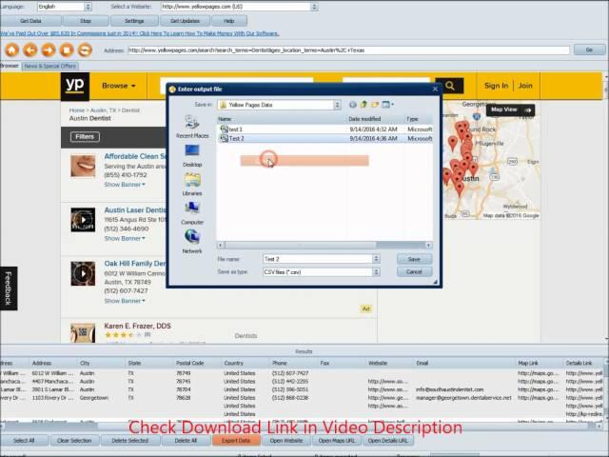The height and width of the screenshot is (457, 609).
Task: Refresh the page with orange reload icon
Action: [x=85, y=50]
